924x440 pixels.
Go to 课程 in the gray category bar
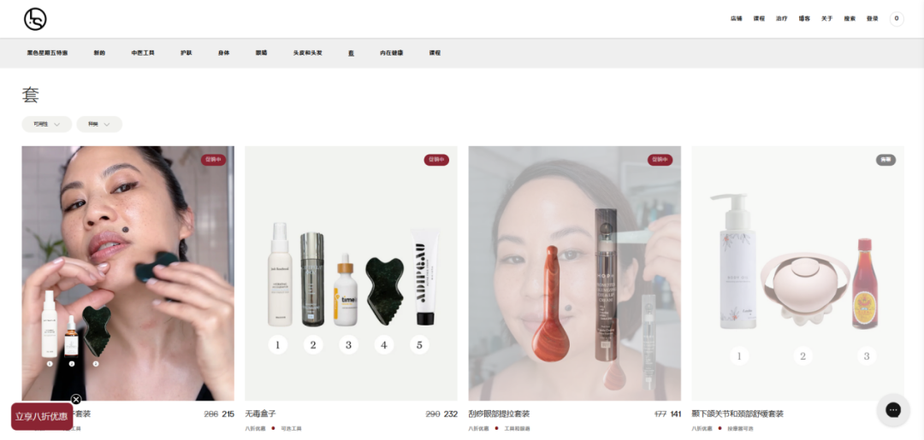coord(435,53)
